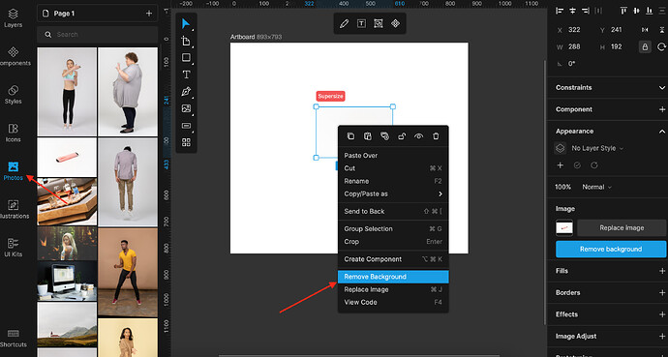Image resolution: width=668 pixels, height=357 pixels.
Task: Select the arrow Select tool
Action: point(186,24)
